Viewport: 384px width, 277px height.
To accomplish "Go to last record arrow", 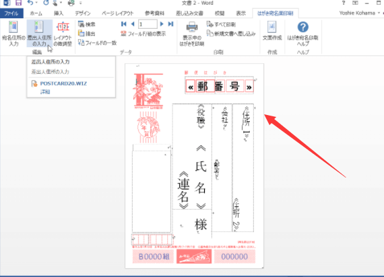I will (170, 24).
